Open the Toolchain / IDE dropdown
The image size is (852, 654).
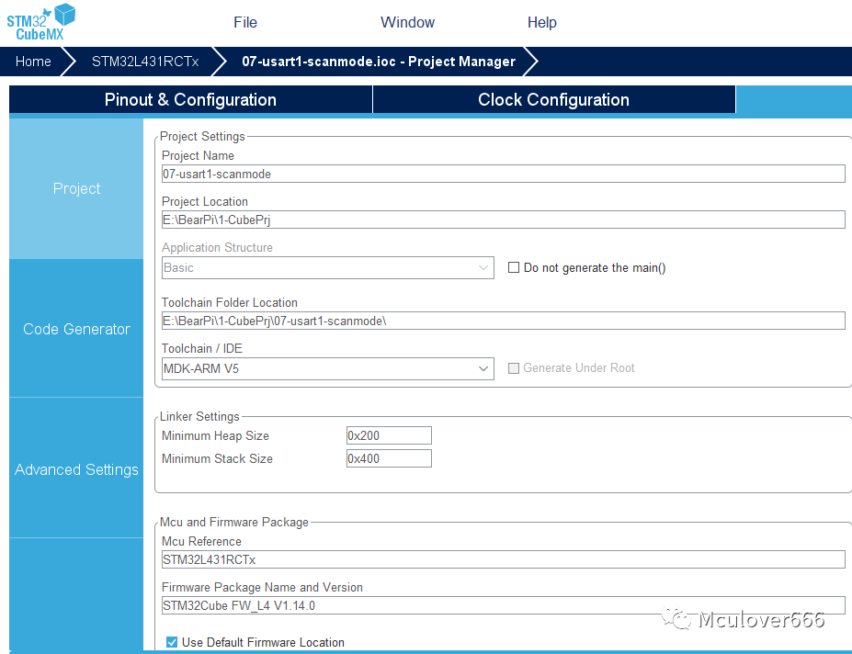327,369
